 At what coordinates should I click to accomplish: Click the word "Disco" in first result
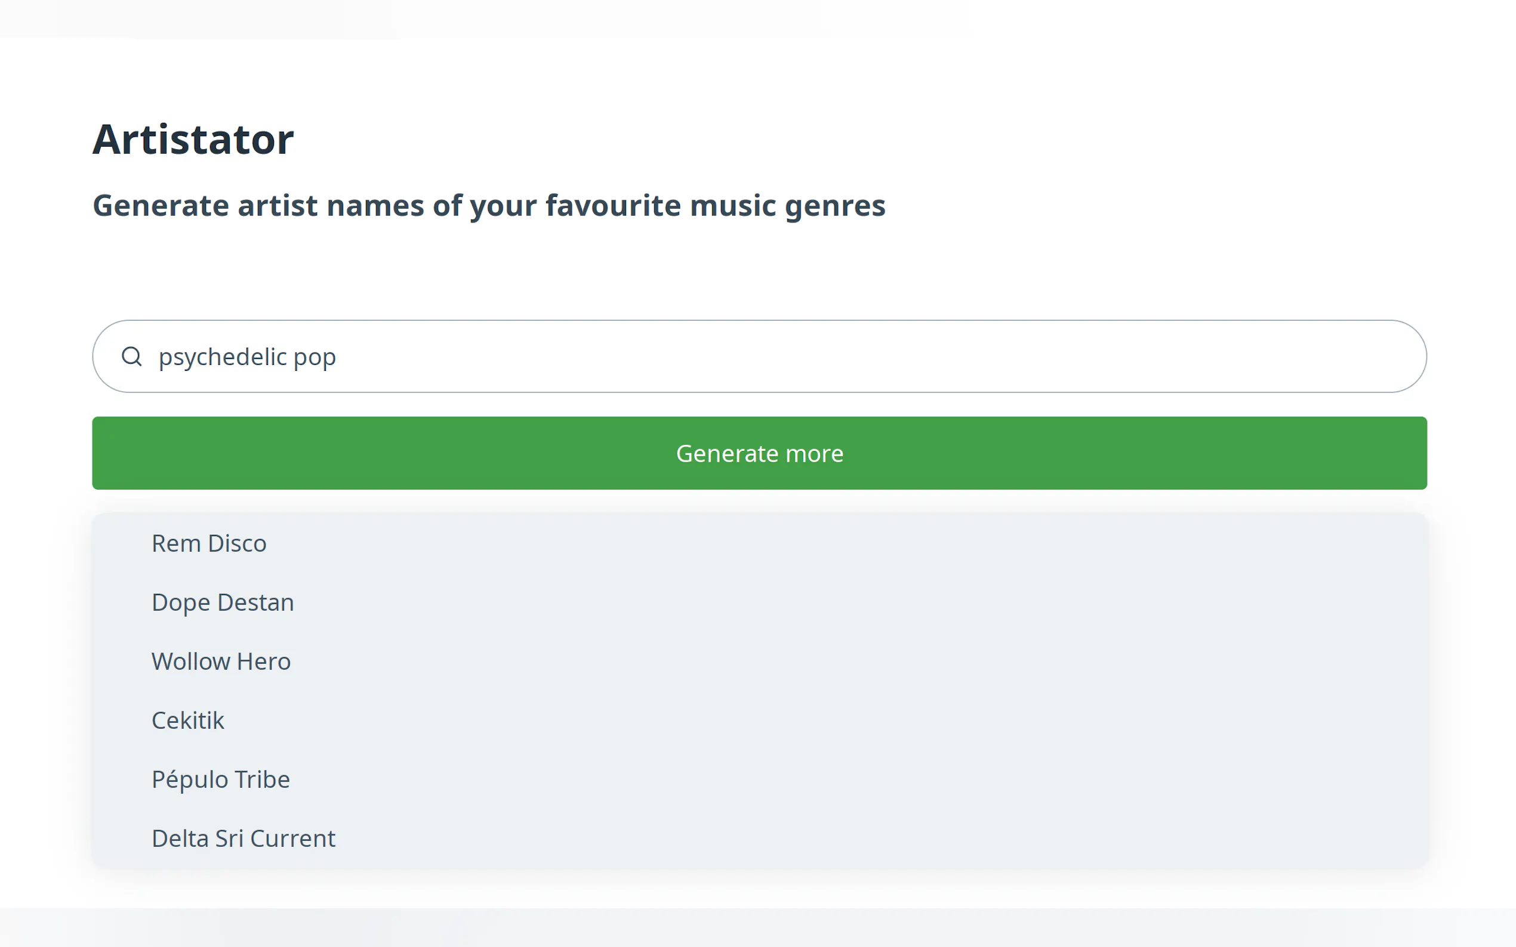click(x=237, y=543)
